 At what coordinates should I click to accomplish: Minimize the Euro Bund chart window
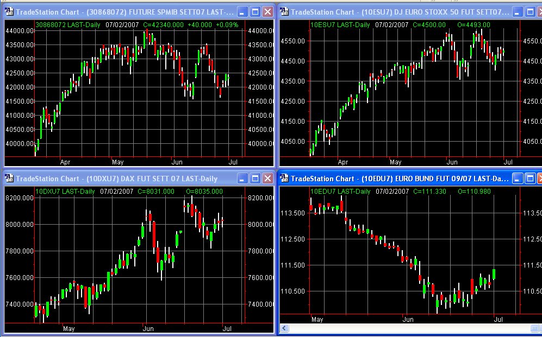(518, 179)
